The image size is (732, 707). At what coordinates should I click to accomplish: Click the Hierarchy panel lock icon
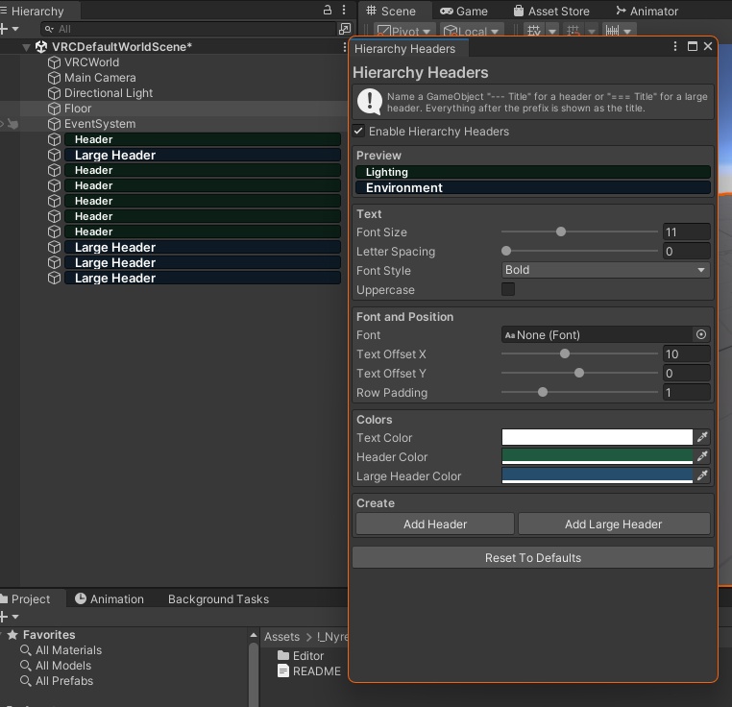coord(328,10)
